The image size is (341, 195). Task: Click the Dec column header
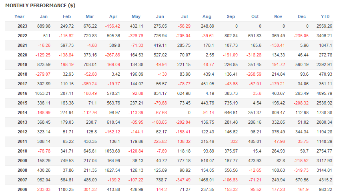302,16
